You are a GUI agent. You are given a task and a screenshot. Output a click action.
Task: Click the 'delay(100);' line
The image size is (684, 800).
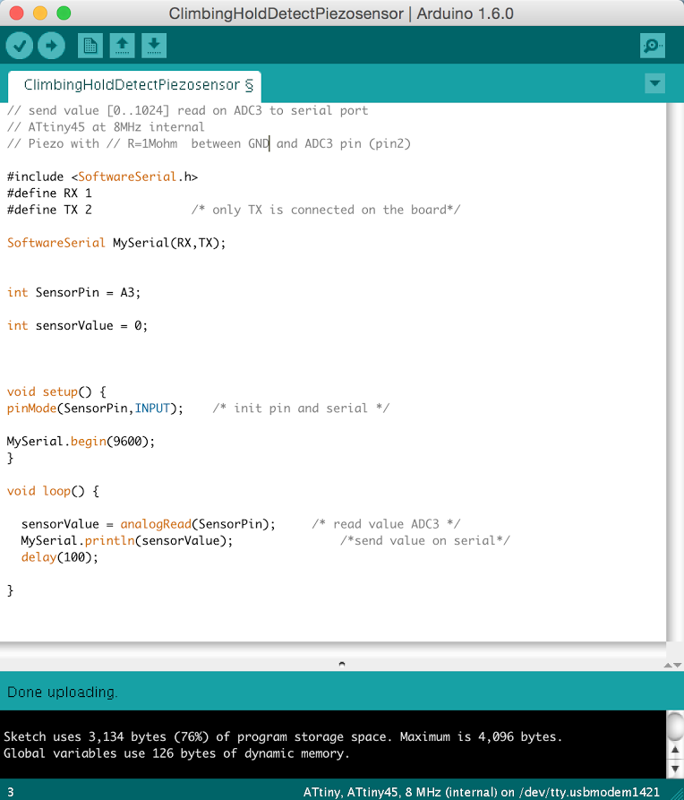point(60,557)
